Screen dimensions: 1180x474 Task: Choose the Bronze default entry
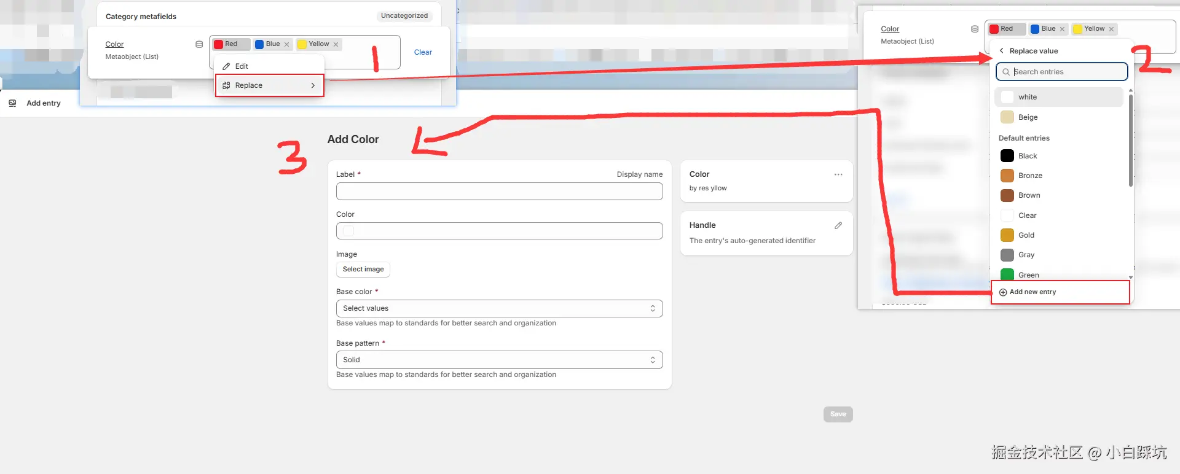(x=1059, y=176)
